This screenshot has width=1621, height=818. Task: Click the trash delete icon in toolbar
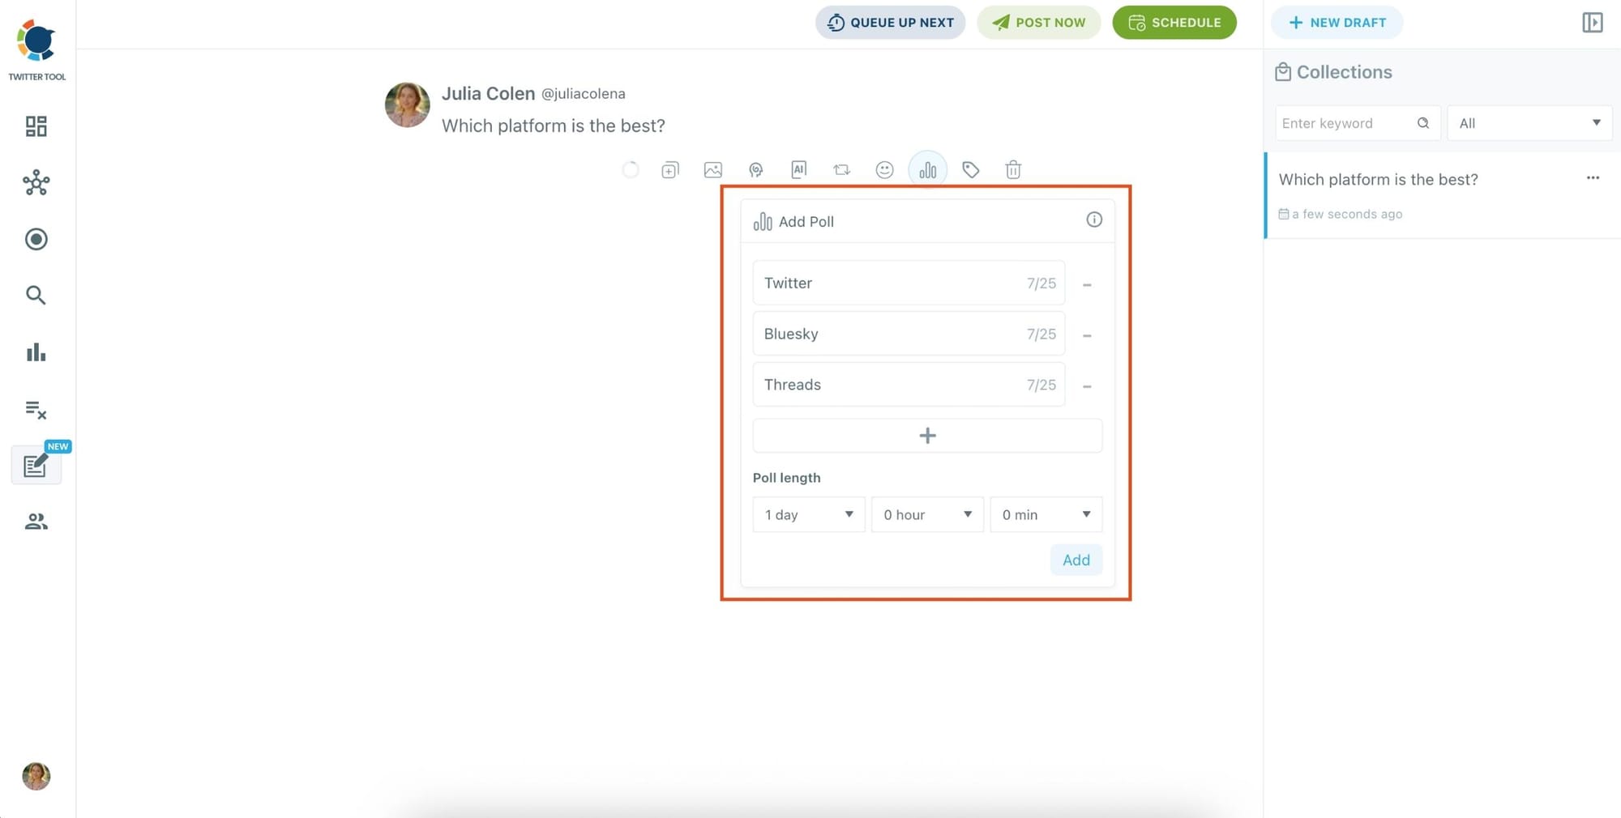(1013, 170)
